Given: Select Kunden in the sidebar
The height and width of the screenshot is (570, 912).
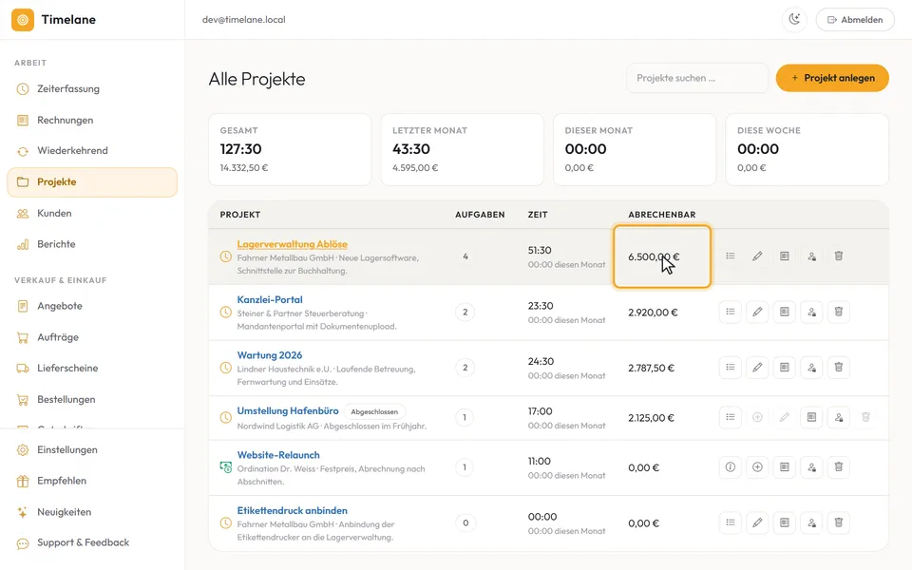Looking at the screenshot, I should [x=92, y=214].
